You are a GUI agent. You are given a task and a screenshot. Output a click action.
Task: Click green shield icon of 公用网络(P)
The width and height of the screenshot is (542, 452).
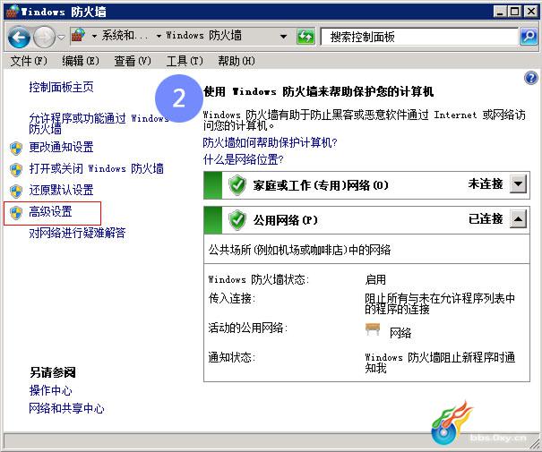(237, 219)
